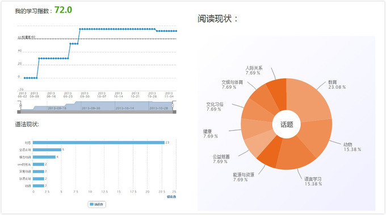The image size is (386, 215).
Task: Click the 72.0 learning index value
Action: point(63,10)
